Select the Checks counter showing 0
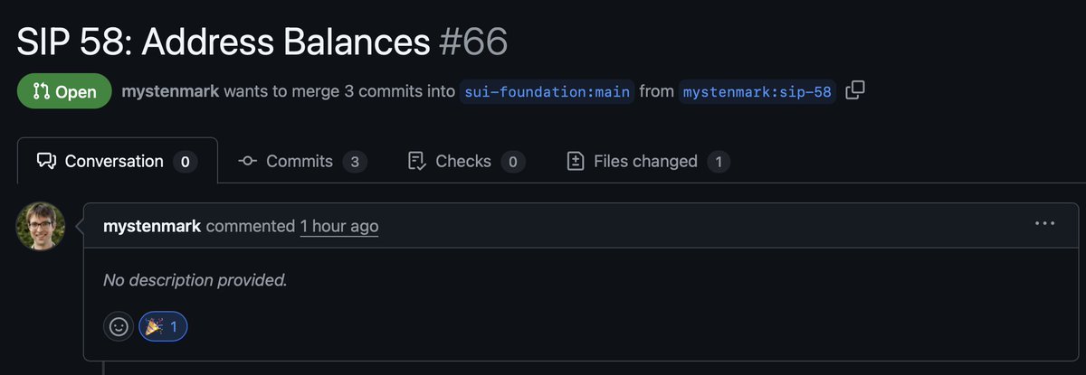Screen dimensions: 1086x375 tap(512, 162)
